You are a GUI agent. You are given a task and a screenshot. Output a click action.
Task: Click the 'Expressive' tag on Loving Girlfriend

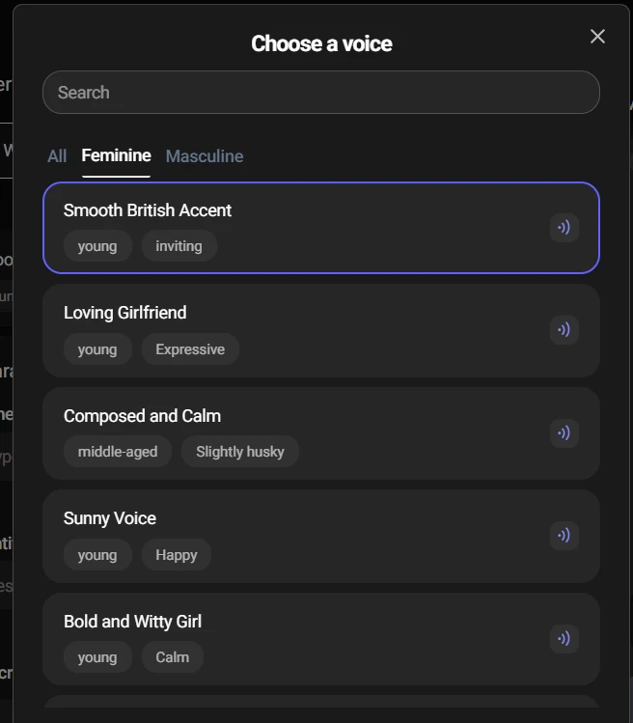point(190,349)
